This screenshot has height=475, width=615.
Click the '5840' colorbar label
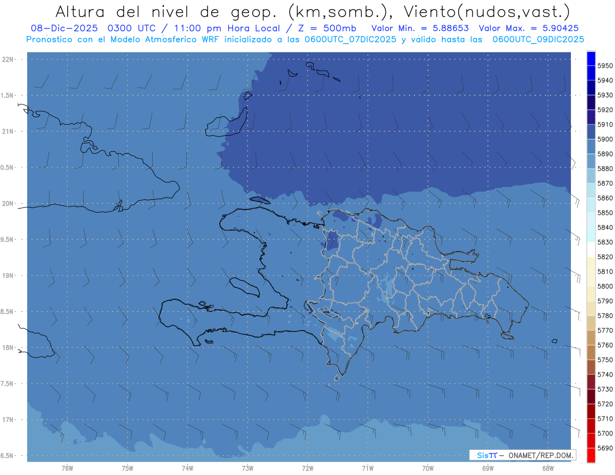pos(605,227)
